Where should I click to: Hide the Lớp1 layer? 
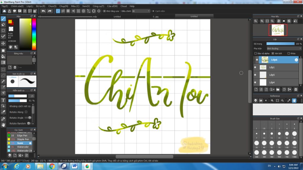click(x=255, y=67)
